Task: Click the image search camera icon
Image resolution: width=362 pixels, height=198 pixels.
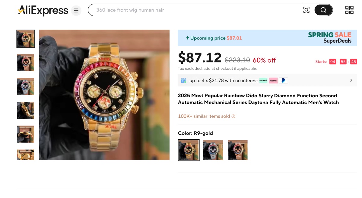Action: 306,10
